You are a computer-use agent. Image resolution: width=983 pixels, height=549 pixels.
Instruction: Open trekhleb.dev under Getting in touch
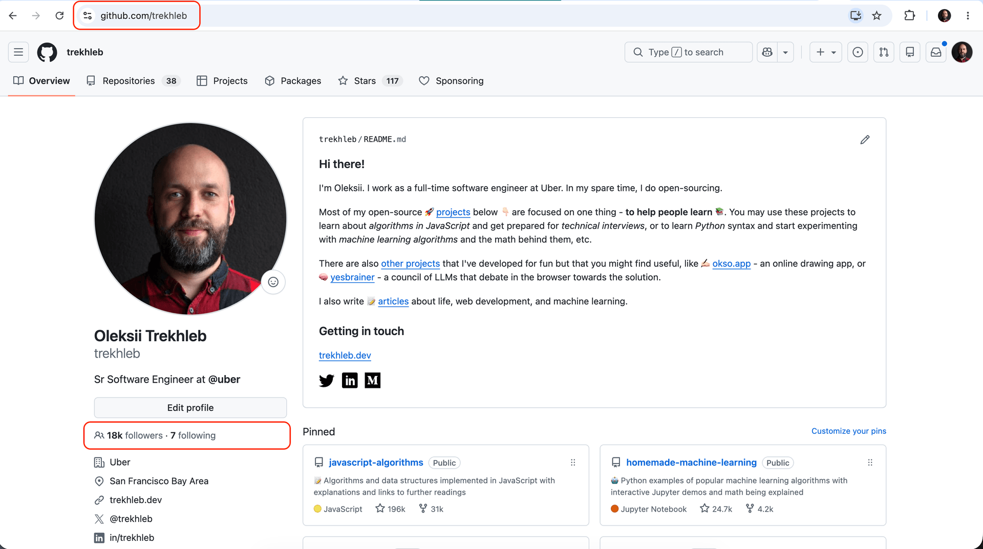345,355
